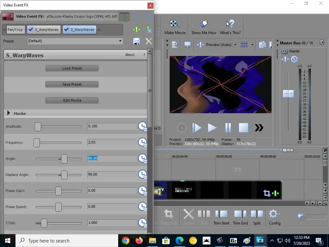The width and height of the screenshot is (329, 247).
Task: Open Config dropdown arrow
Action: 279,214
